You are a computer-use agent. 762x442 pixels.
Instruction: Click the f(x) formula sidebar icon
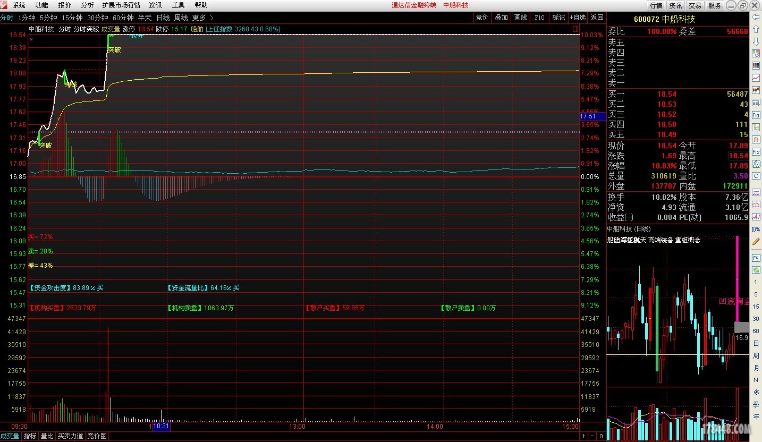pos(756,164)
